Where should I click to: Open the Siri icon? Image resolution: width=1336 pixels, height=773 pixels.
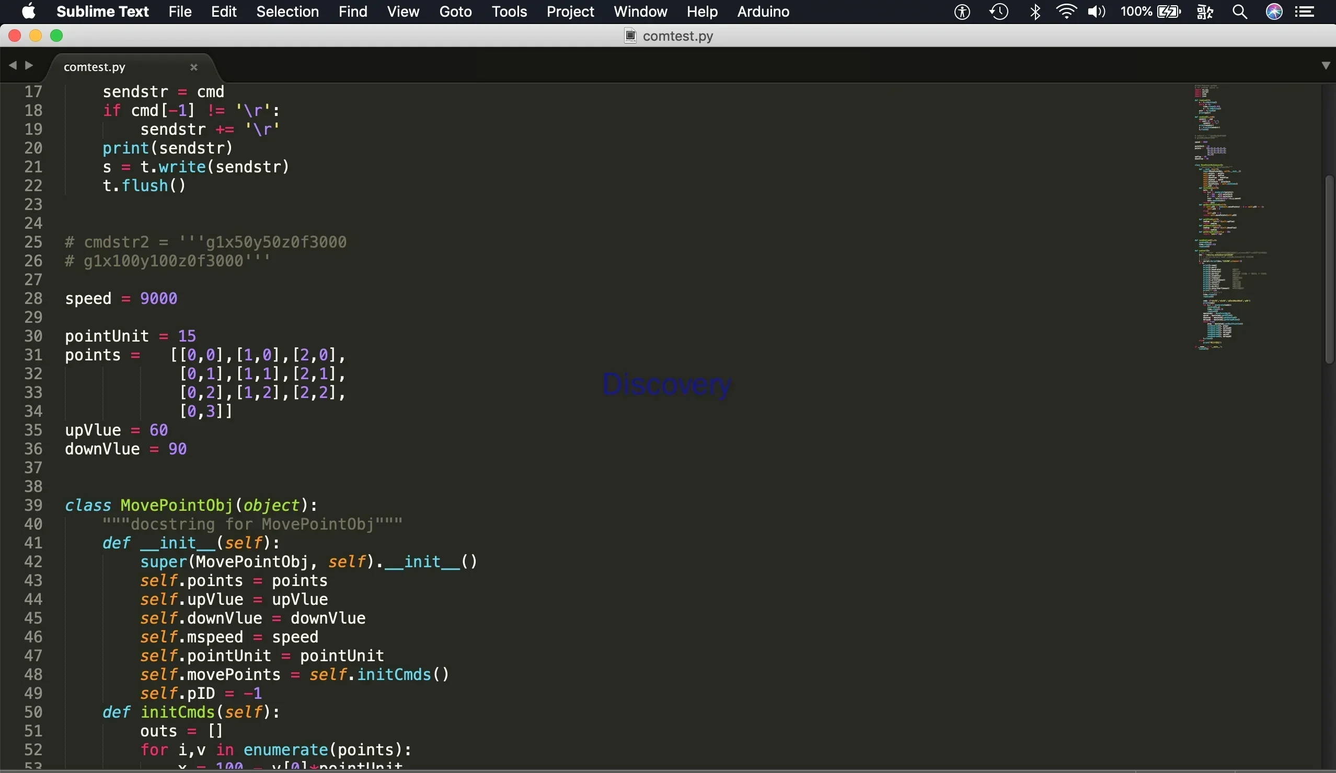pos(1273,11)
